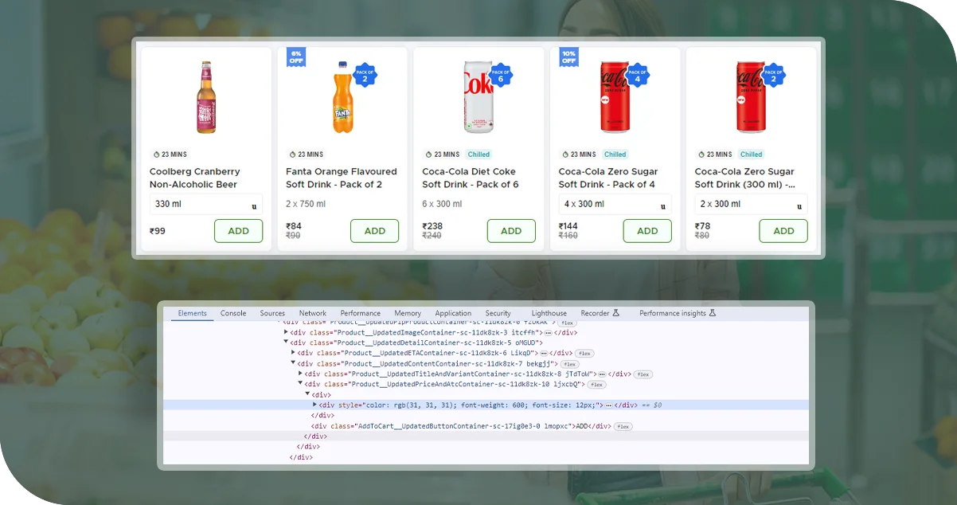Open the 4 x 300 ml variant dropdown
Image resolution: width=957 pixels, height=505 pixels.
pos(614,205)
